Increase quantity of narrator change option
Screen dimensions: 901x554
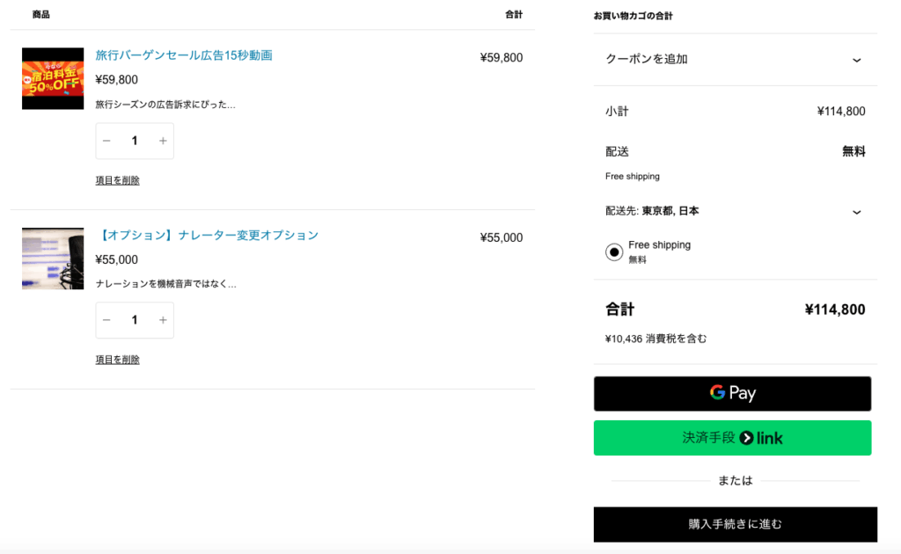(x=163, y=320)
